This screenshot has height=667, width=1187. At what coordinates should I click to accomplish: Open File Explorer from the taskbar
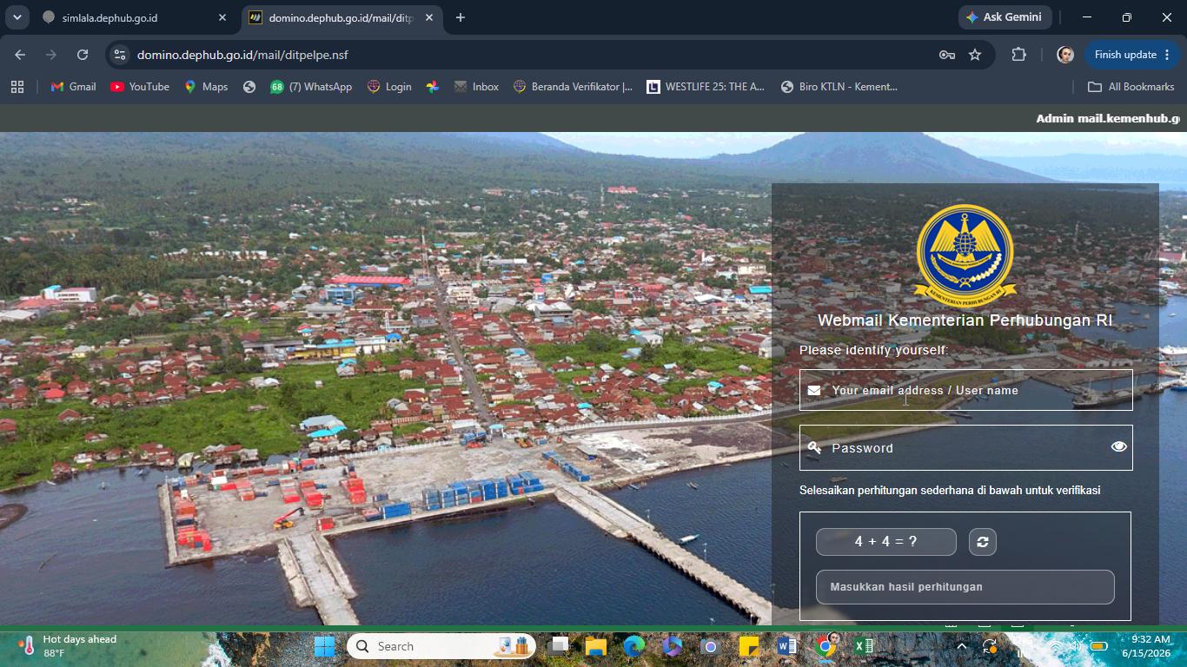tap(595, 646)
